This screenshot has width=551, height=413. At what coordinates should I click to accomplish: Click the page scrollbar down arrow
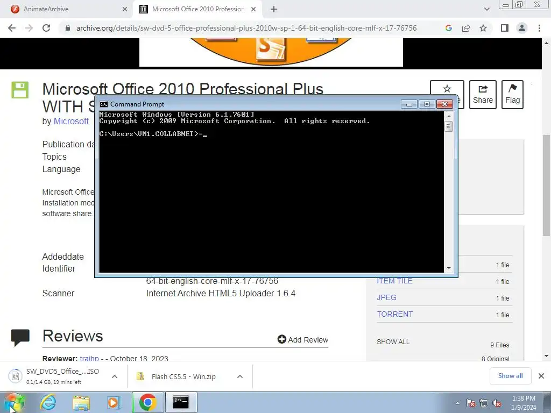click(546, 356)
